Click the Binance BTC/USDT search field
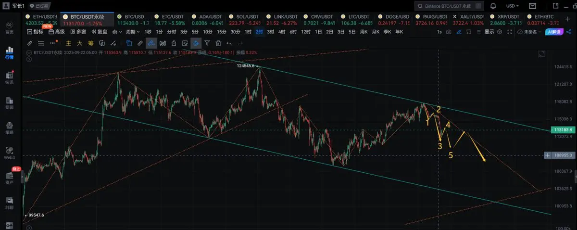The image size is (577, 230). 449,6
